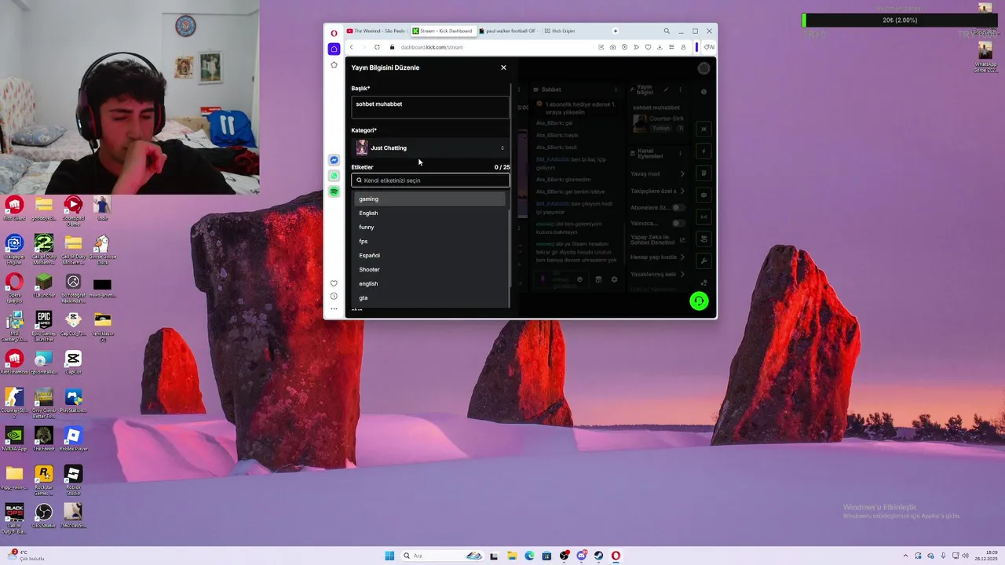The width and height of the screenshot is (1005, 565).
Task: Expand Takipçilere özel option
Action: [x=658, y=191]
